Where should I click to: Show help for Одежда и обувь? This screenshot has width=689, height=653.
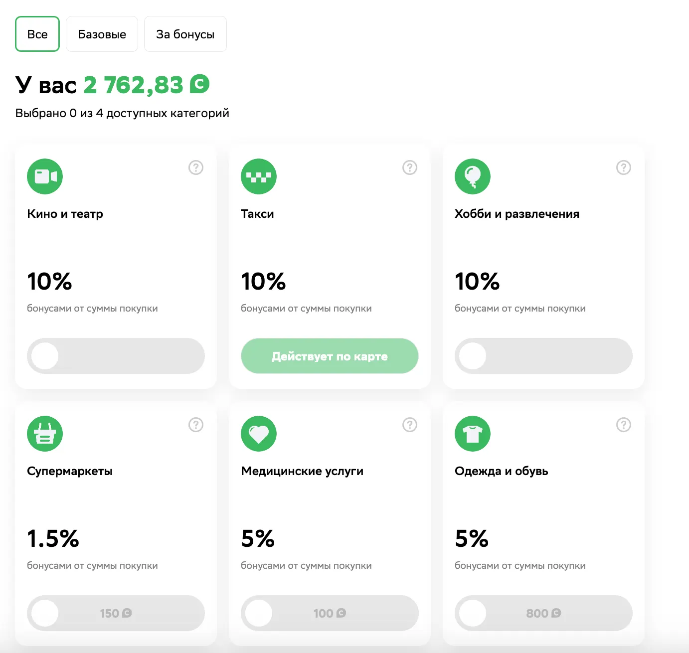(x=624, y=425)
